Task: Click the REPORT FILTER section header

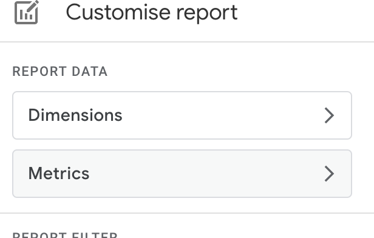Action: point(65,235)
